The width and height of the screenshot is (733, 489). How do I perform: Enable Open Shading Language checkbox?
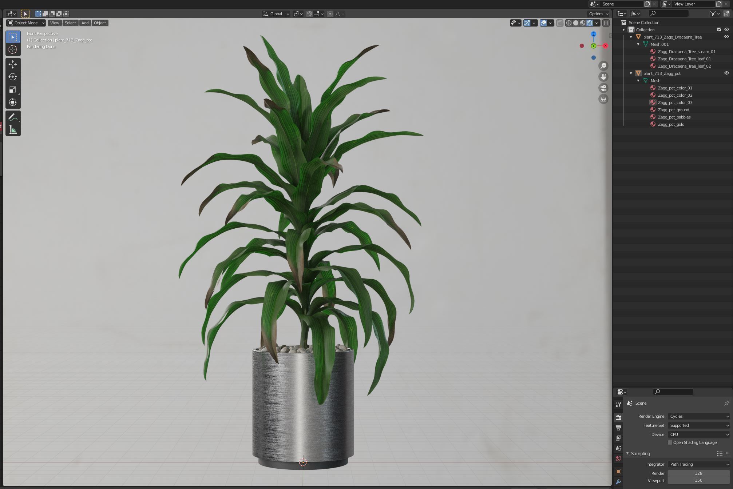point(670,442)
